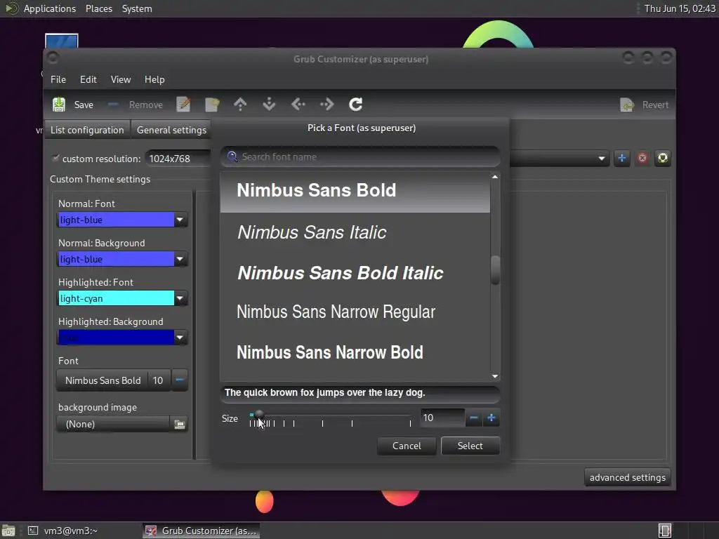Click the font list scrollbar thumb
The image size is (719, 539).
pos(495,270)
